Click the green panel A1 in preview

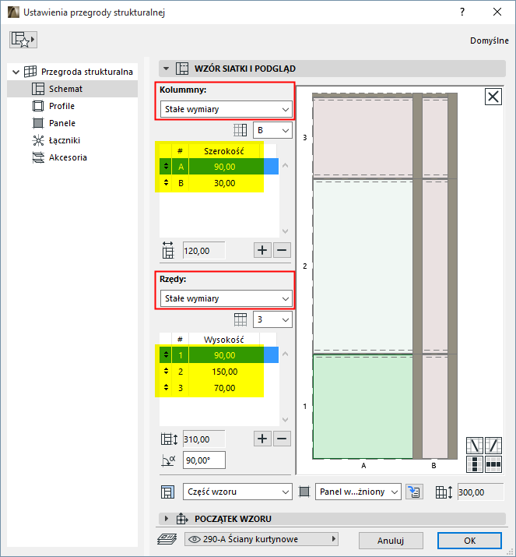(363, 407)
